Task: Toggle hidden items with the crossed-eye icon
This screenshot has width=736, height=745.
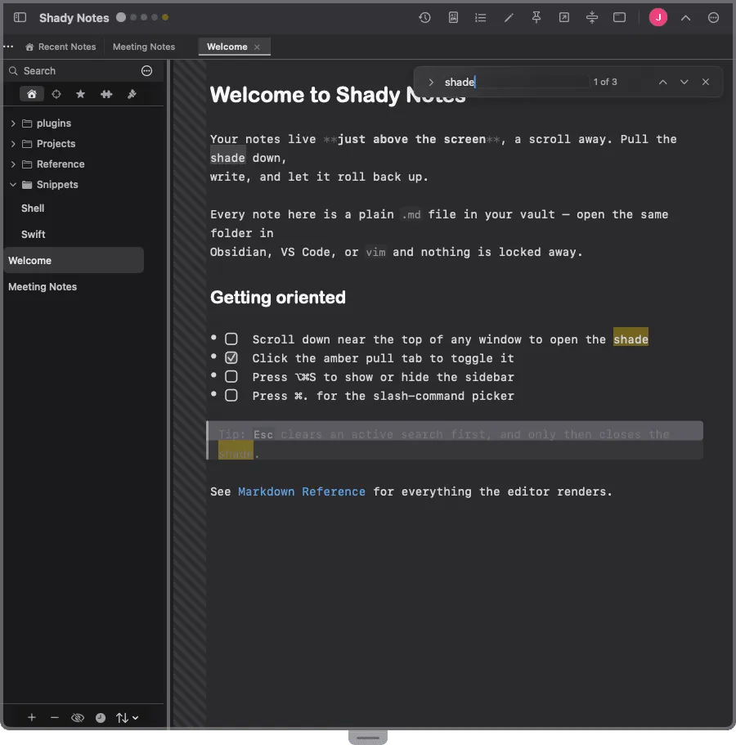Action: point(78,717)
